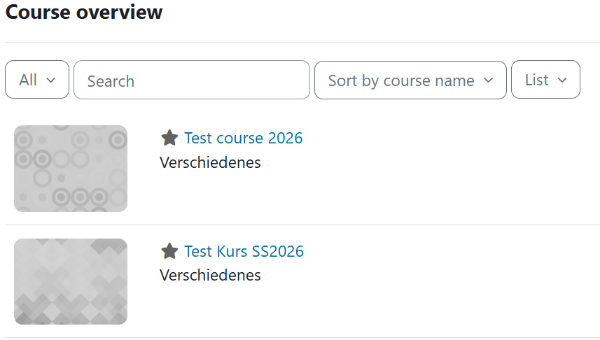
Task: Click the star icon beside Test course 2026
Action: pyautogui.click(x=169, y=138)
